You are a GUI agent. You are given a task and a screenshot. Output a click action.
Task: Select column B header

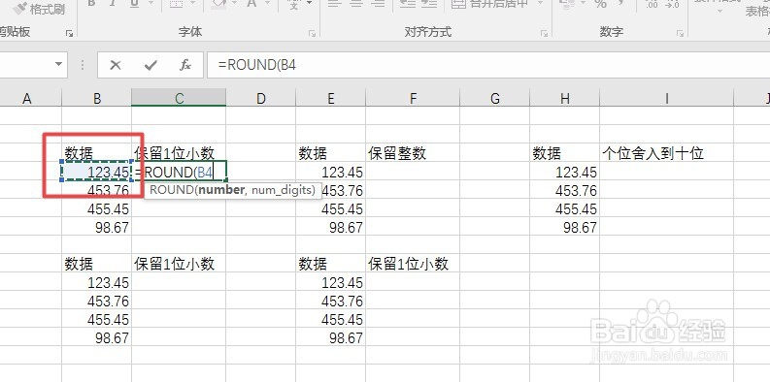tap(97, 99)
